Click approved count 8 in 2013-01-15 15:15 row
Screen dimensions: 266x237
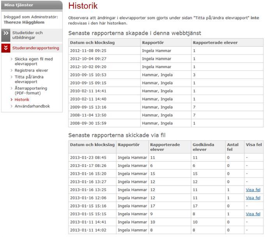pyautogui.click(x=194, y=214)
